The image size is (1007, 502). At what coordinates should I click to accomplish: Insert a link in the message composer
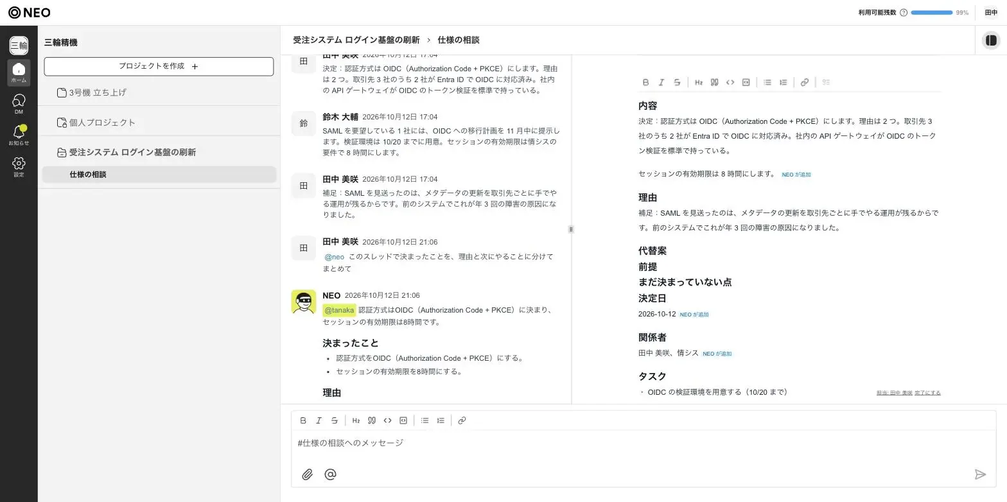(462, 420)
